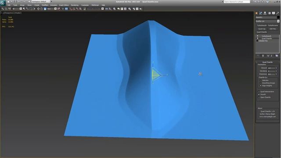Click the Save File icon in title bar
The height and width of the screenshot is (158, 281).
(x=15, y=2)
